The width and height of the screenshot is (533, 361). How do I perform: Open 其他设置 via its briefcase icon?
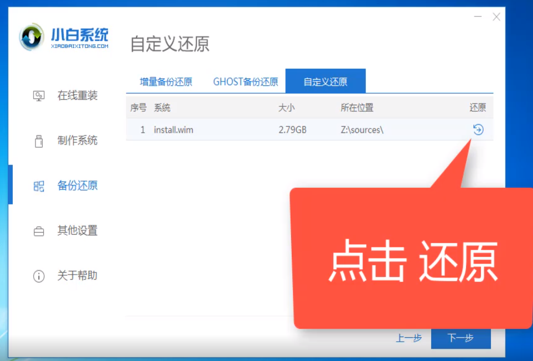point(39,231)
